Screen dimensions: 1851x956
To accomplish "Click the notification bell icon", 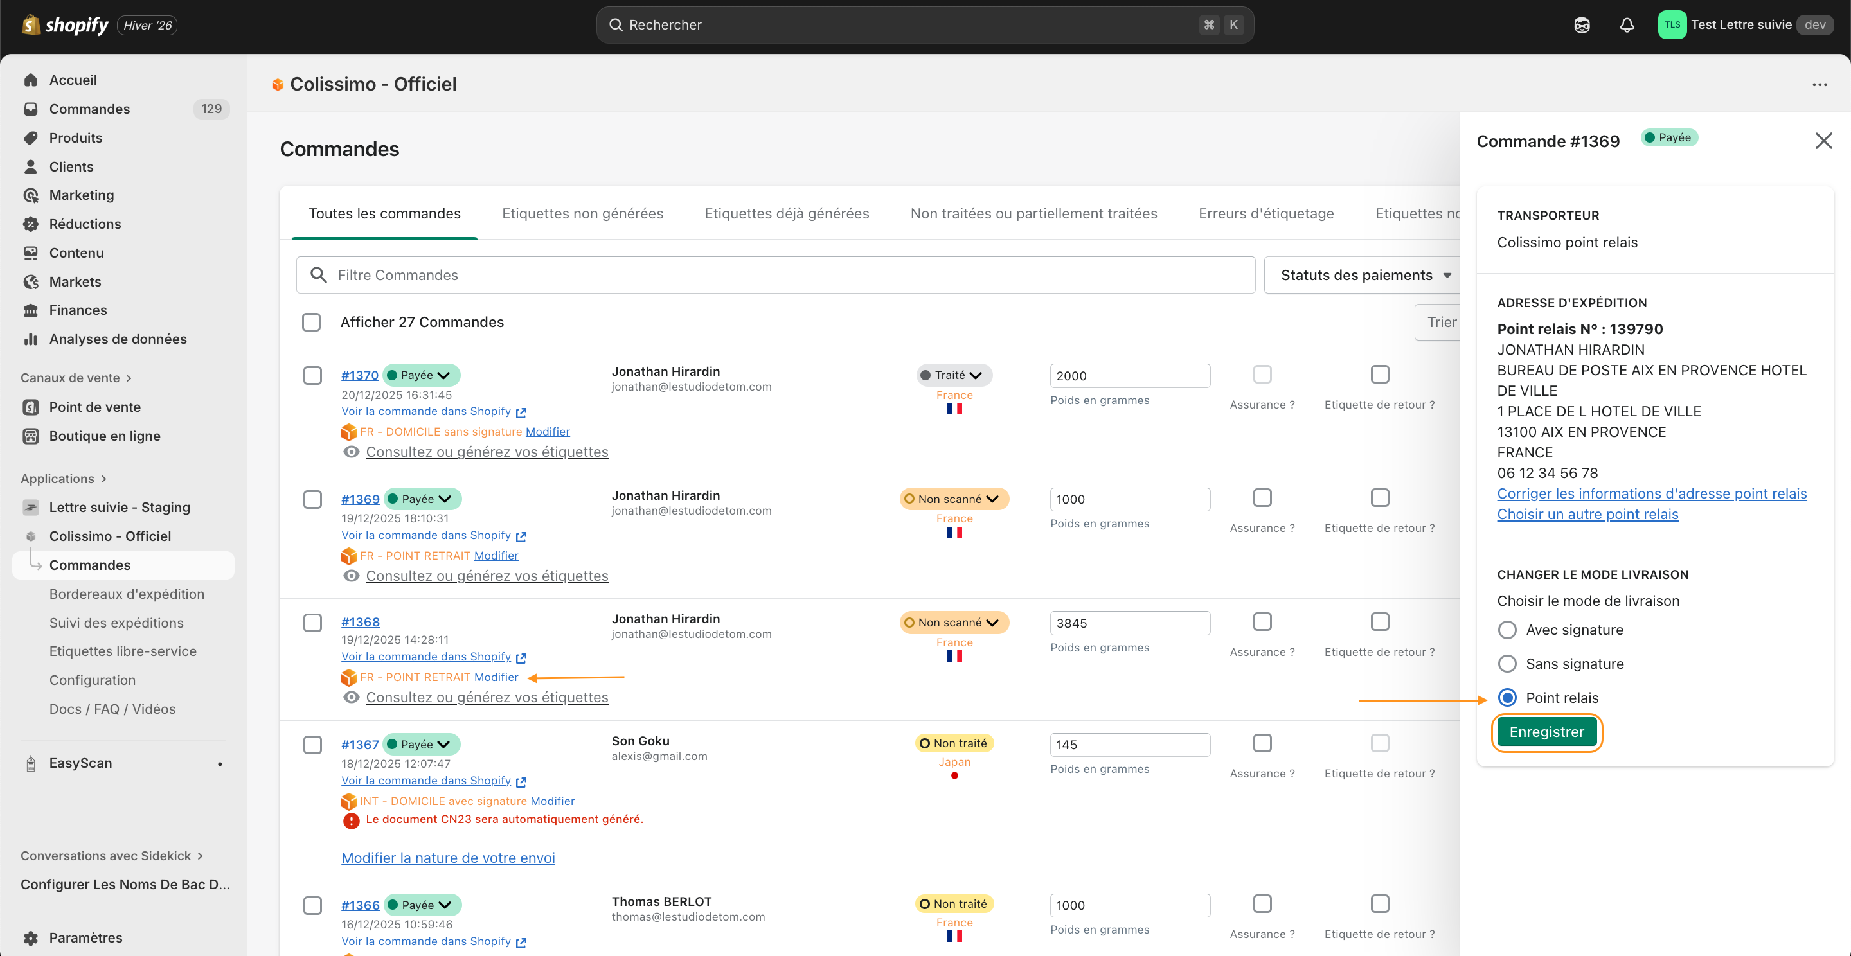I will (x=1627, y=25).
